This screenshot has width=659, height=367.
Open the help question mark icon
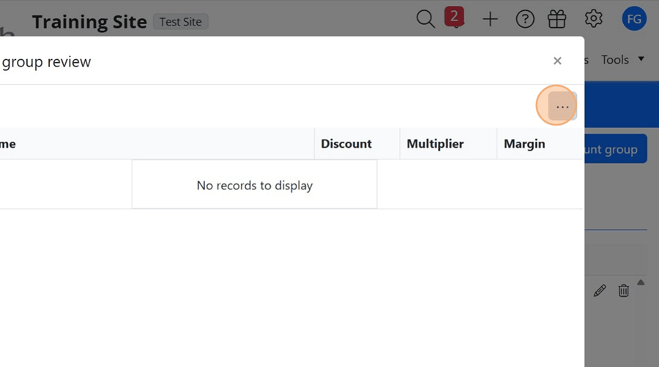pos(525,19)
